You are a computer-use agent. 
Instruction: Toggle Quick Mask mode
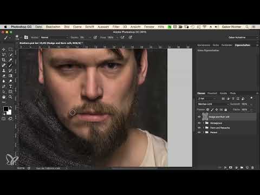(x=4, y=119)
